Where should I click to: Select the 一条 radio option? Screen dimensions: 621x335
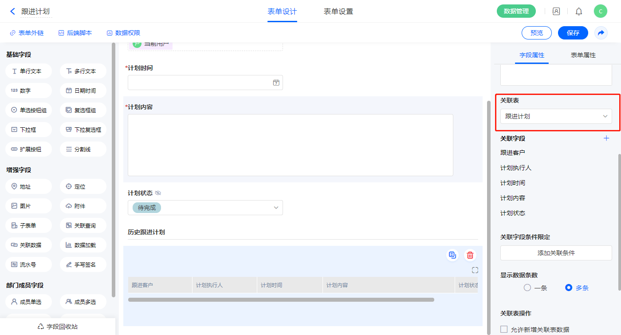tap(527, 288)
